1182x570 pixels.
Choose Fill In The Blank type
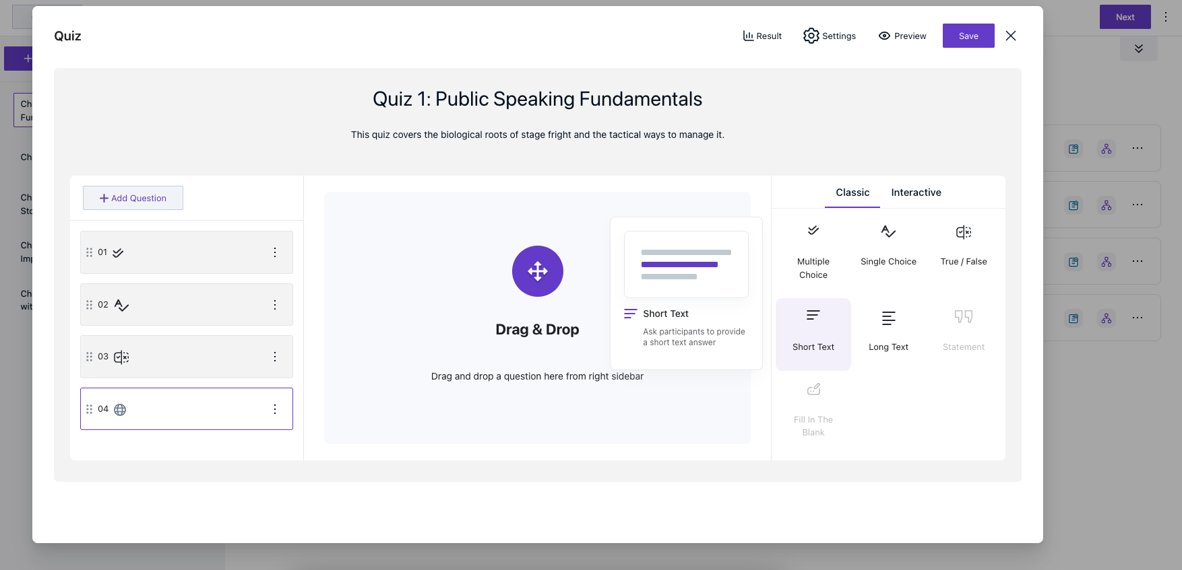point(813,411)
